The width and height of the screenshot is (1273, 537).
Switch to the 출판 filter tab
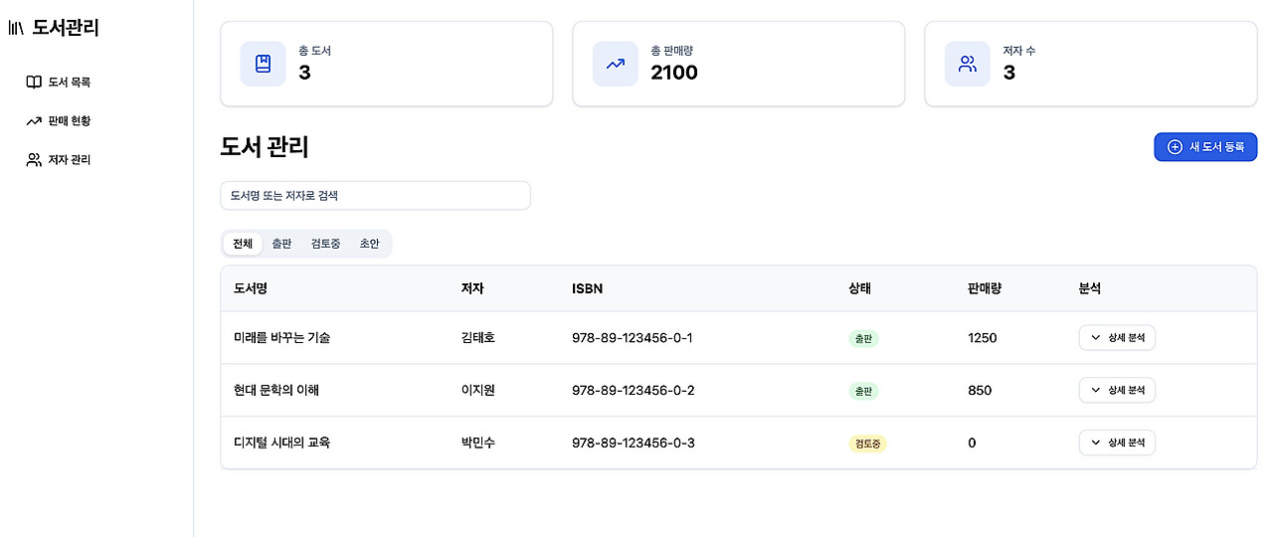pyautogui.click(x=281, y=244)
